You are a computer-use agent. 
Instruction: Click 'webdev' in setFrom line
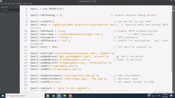pos(105,53)
